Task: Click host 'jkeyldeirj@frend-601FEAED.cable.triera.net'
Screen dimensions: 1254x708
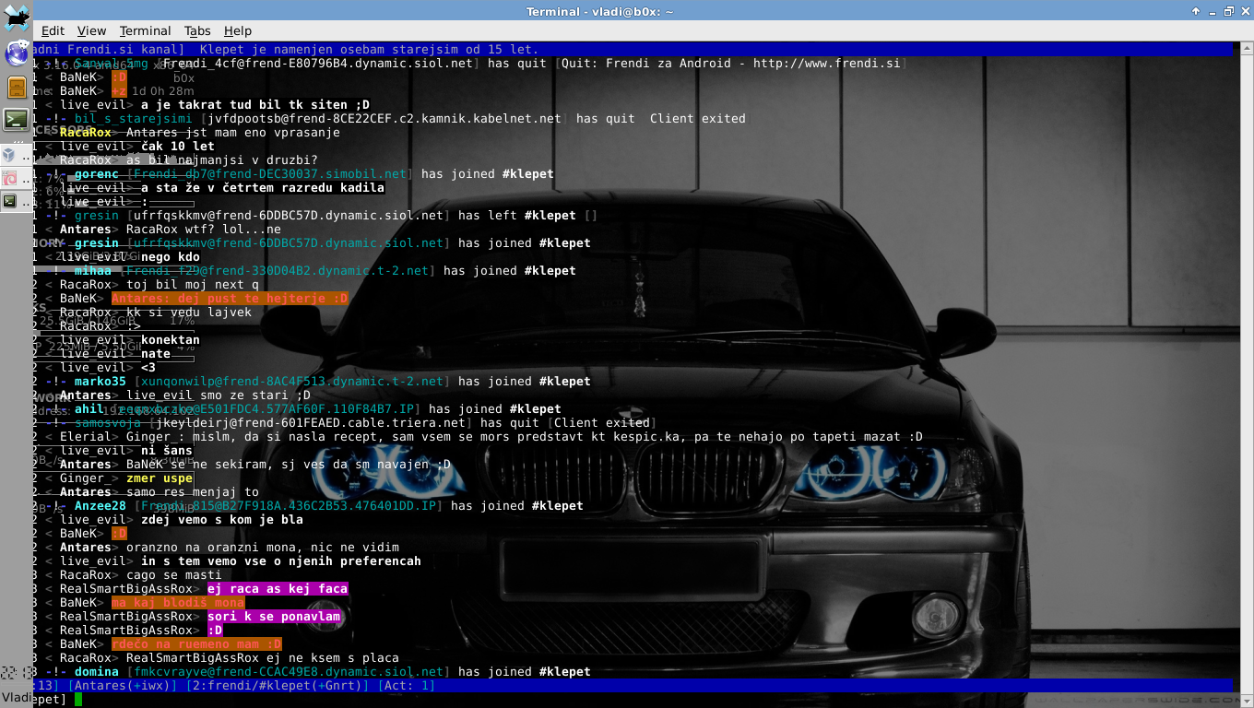Action: point(311,423)
